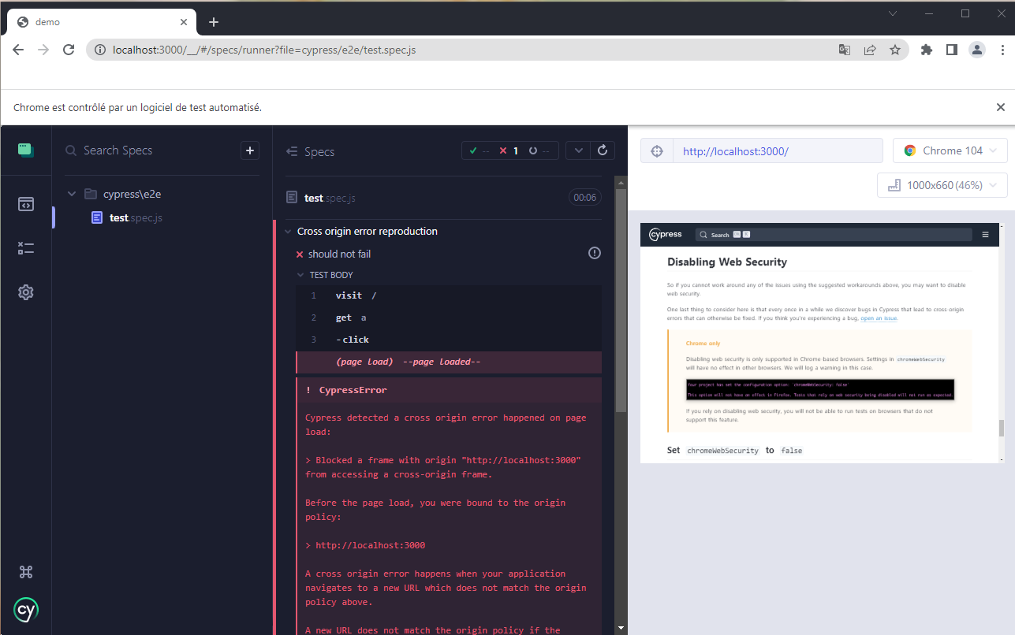
Task: Click the selector playground crosshair icon
Action: (657, 151)
